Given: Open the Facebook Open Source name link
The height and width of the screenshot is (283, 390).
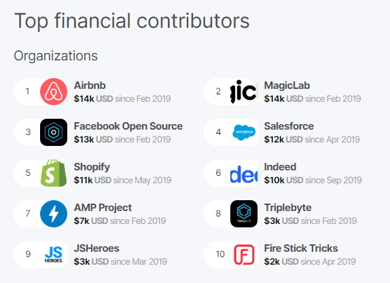Looking at the screenshot, I should pos(128,126).
